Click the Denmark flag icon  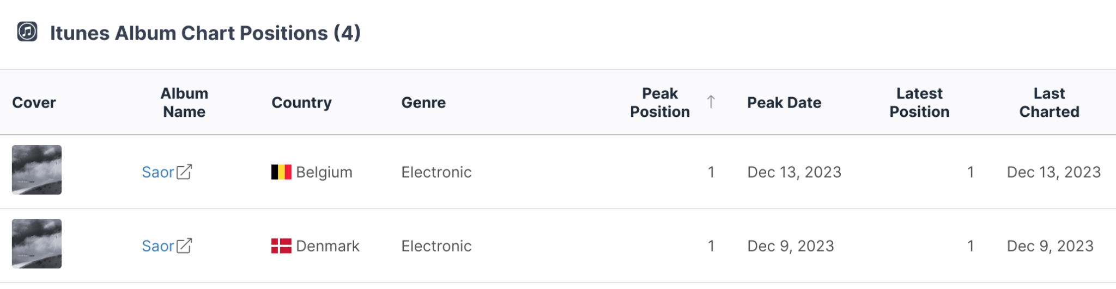(x=281, y=246)
